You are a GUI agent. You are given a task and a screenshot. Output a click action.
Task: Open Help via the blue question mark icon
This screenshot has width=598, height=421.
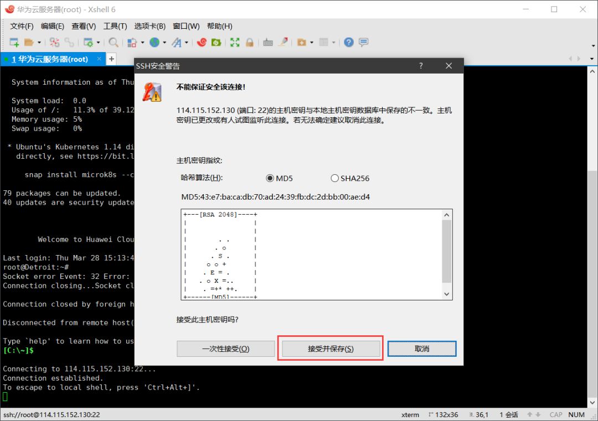pos(349,42)
